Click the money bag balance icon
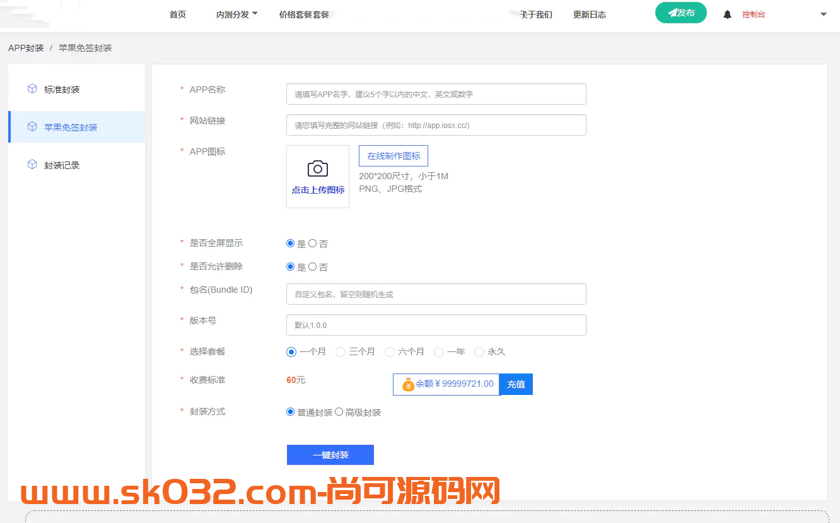 tap(408, 384)
